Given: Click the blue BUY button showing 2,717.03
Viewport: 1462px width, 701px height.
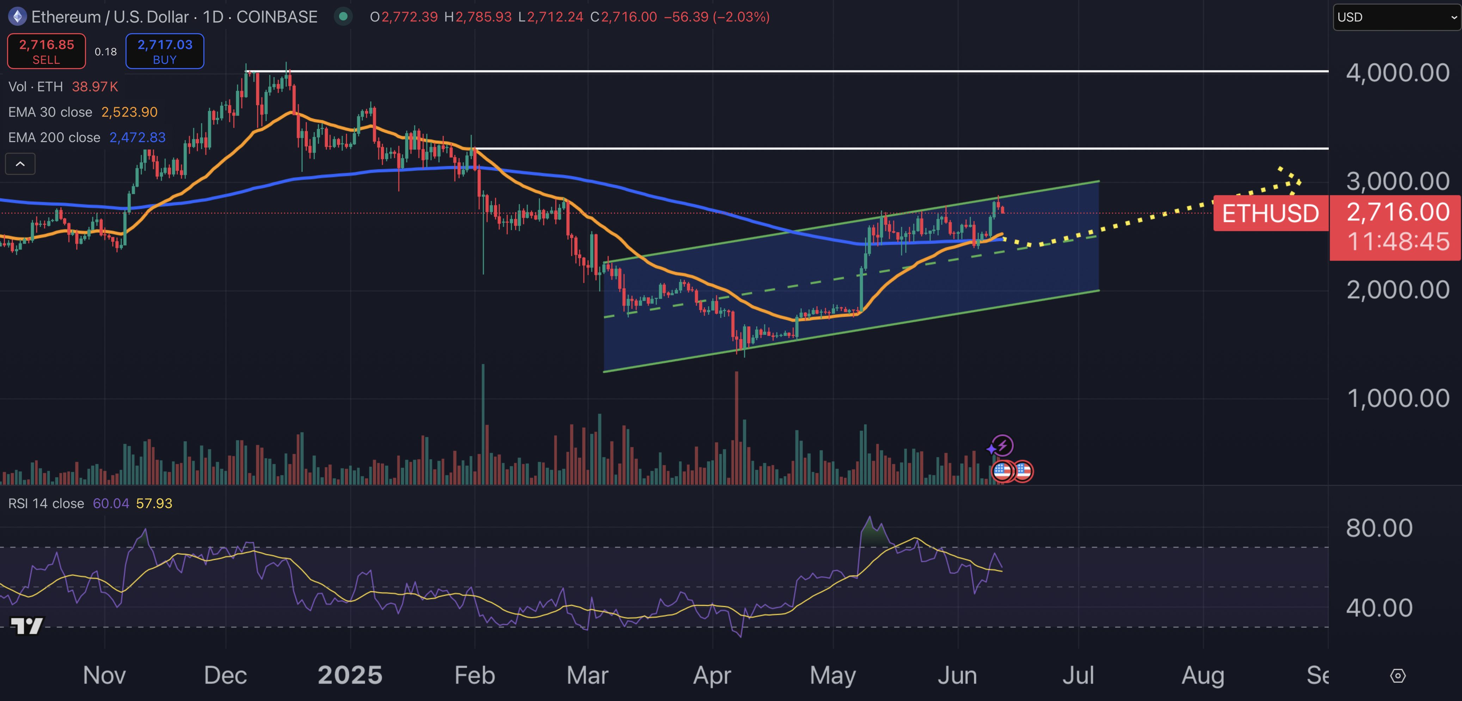Looking at the screenshot, I should pos(164,50).
